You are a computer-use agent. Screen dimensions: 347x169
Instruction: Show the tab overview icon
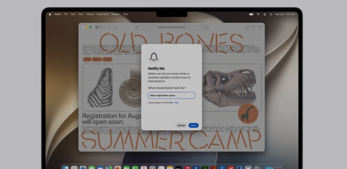pos(260,27)
